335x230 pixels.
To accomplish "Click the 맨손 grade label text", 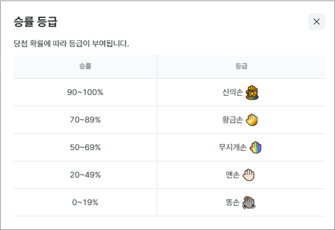I will point(233,175).
